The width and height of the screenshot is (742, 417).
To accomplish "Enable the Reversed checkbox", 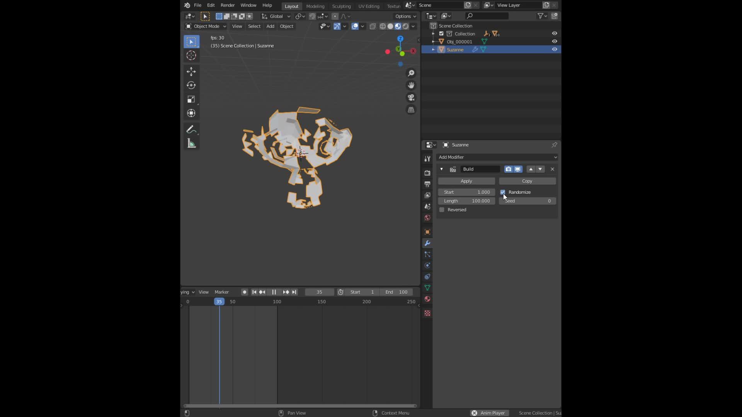I will pyautogui.click(x=442, y=210).
